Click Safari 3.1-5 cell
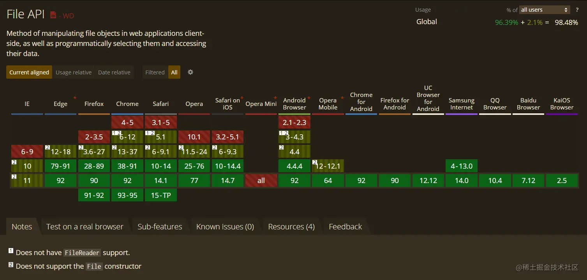Viewport: 587px width, 280px height. (161, 122)
